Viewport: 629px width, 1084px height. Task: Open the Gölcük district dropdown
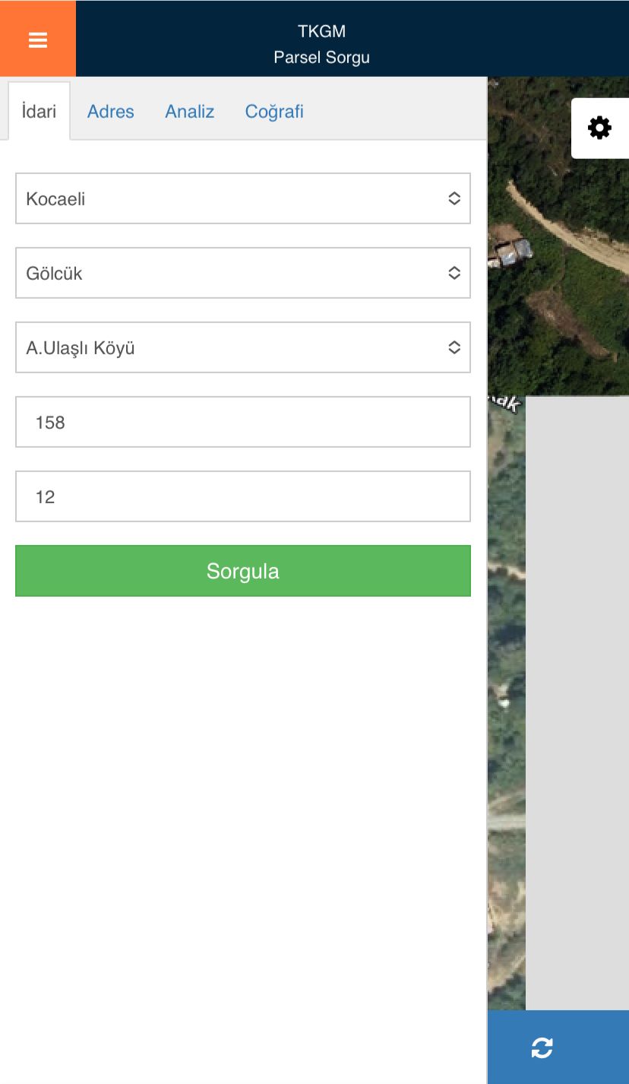coord(243,273)
